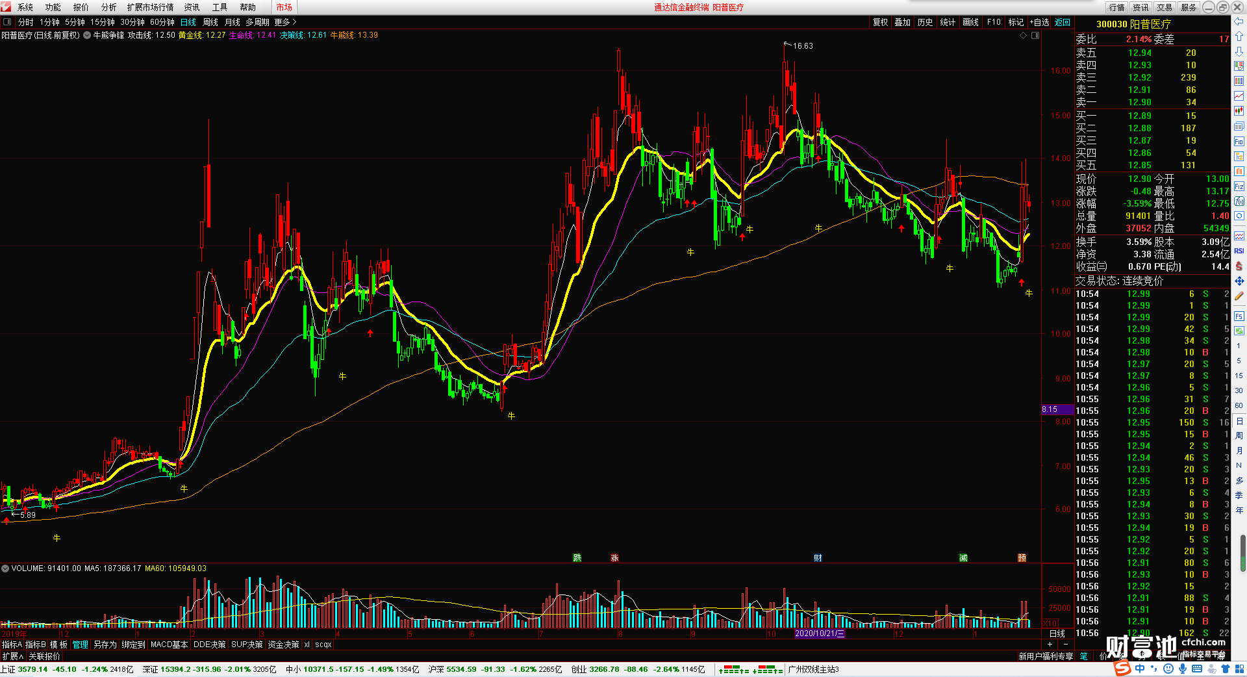Select the 月线 monthly period
Screen dimensions: 1247x677
(x=233, y=22)
